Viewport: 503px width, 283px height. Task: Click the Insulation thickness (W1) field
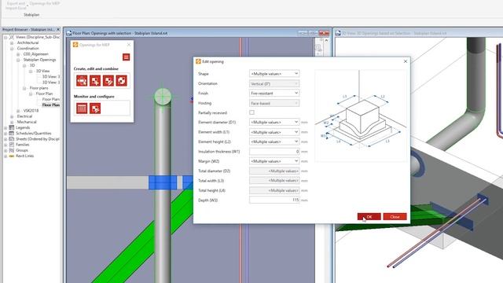pos(274,152)
